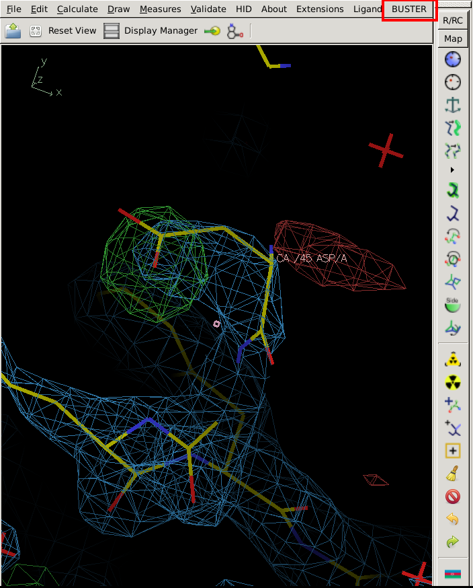Open the Ligand menu
Image resolution: width=473 pixels, height=588 pixels.
click(x=368, y=9)
